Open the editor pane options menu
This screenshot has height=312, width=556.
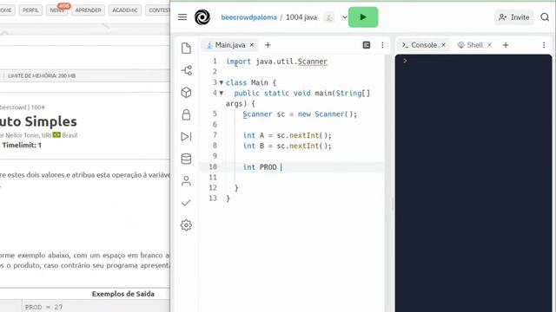[382, 45]
